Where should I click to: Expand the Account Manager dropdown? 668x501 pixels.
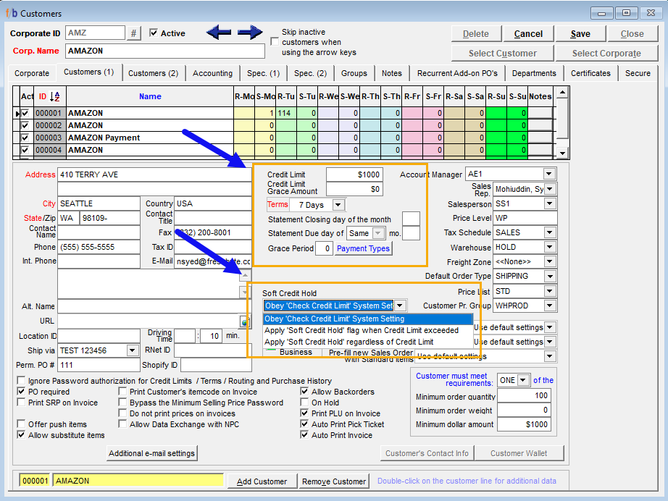tap(549, 174)
